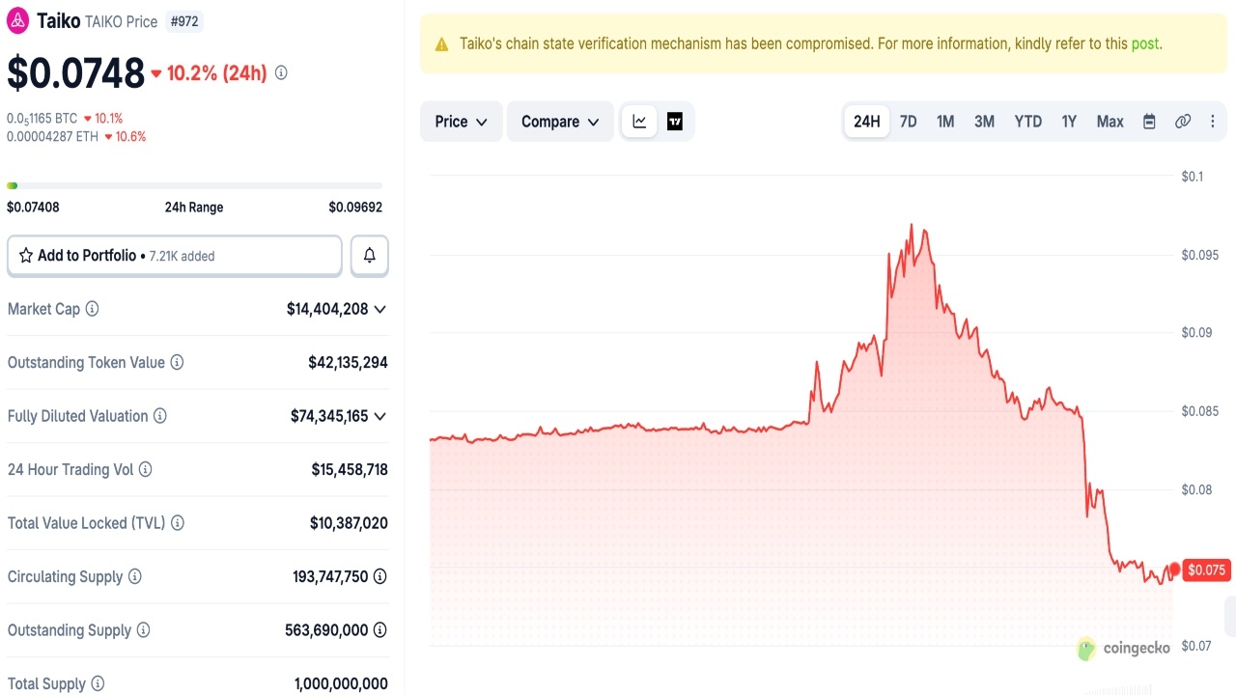Click the $10,387,020 TVL value

tap(349, 523)
